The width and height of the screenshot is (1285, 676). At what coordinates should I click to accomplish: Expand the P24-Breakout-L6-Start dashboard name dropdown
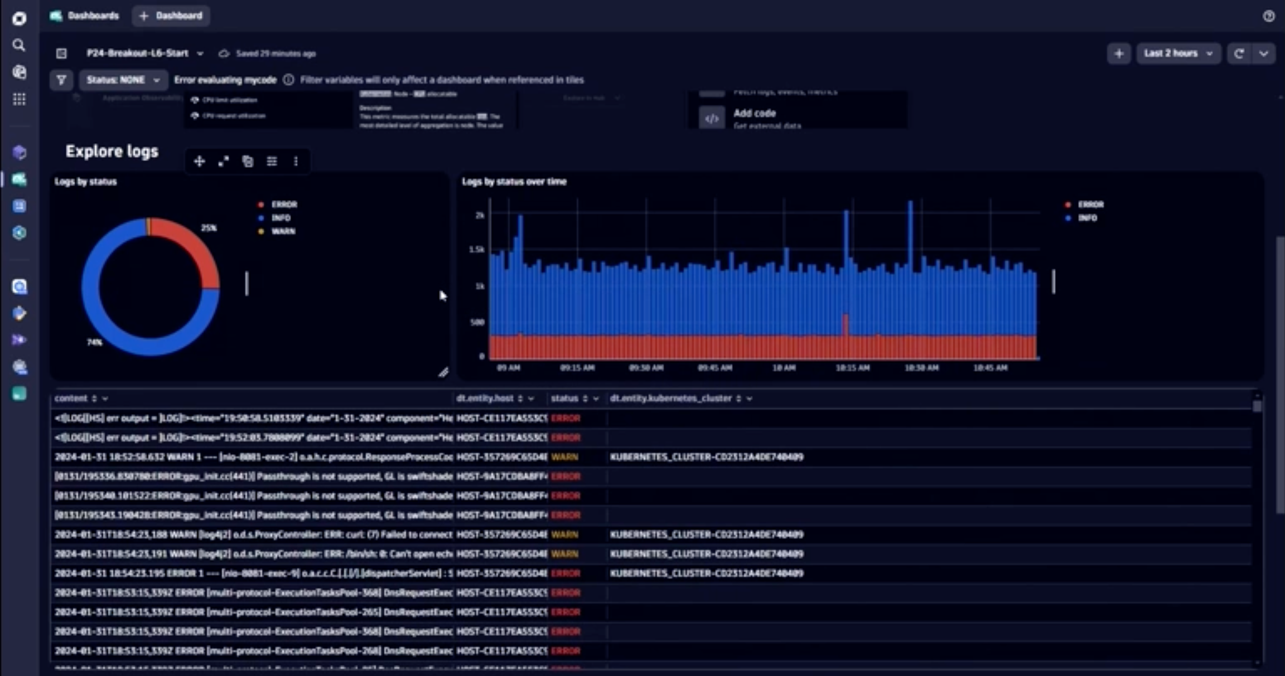tap(200, 53)
